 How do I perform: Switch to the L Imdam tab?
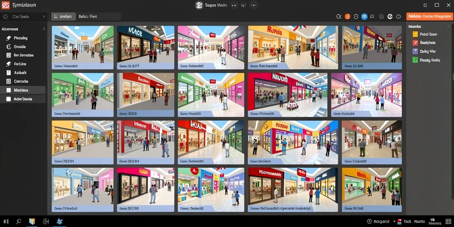[x=64, y=16]
